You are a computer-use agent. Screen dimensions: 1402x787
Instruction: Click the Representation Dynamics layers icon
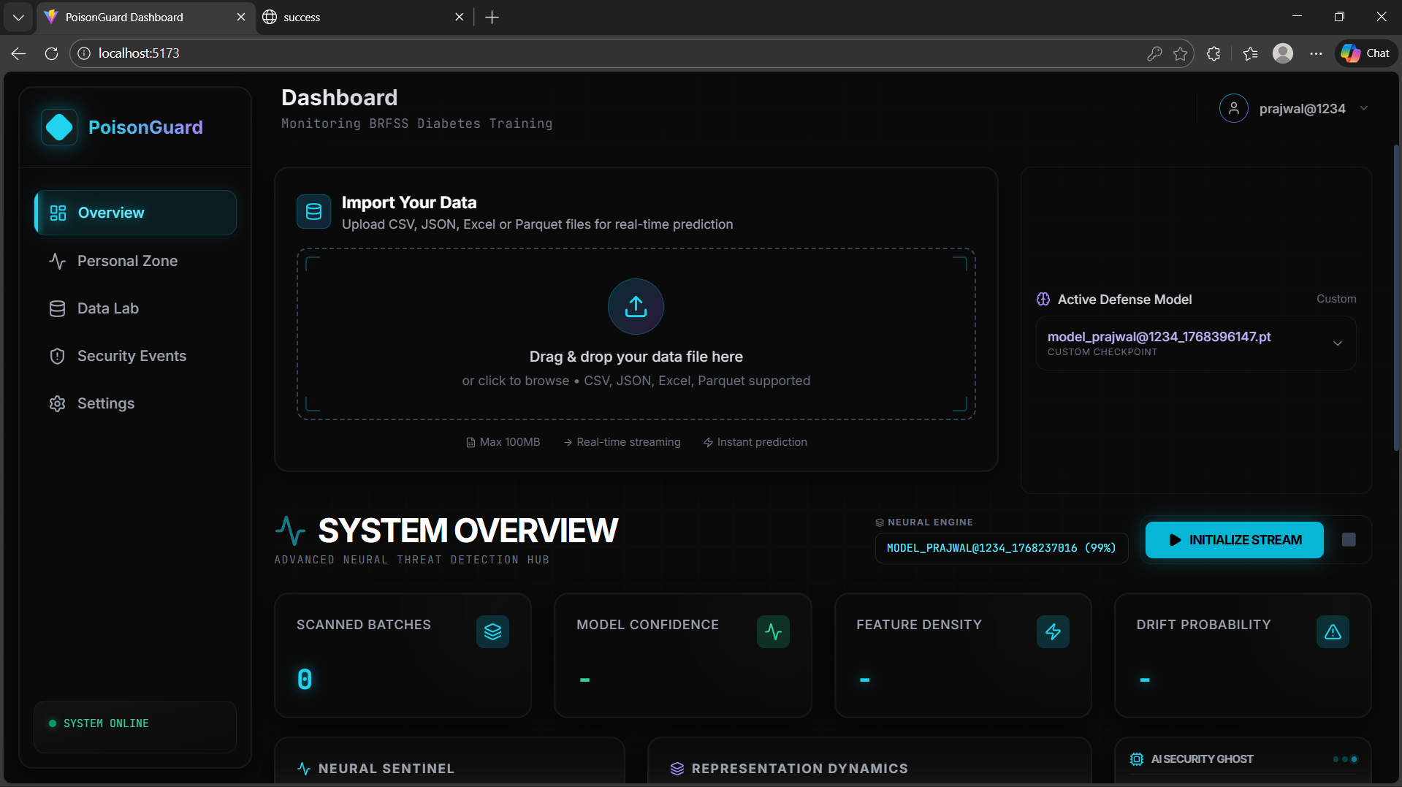pos(677,769)
